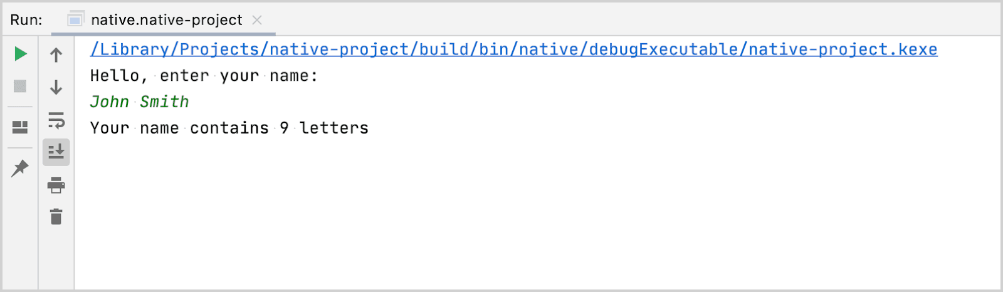Click the 'Your name contains 9 letters' line
This screenshot has width=1003, height=292.
click(x=229, y=128)
